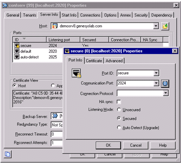Open the Port ID dropdown

pyautogui.click(x=156, y=73)
